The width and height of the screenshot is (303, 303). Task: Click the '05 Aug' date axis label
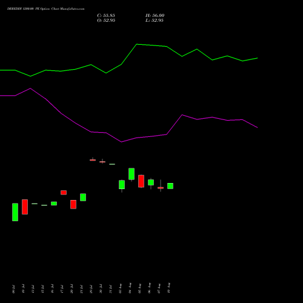click(x=140, y=288)
